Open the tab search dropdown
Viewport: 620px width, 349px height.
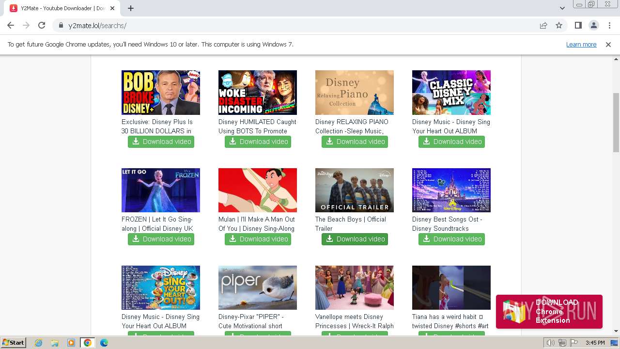click(x=562, y=8)
